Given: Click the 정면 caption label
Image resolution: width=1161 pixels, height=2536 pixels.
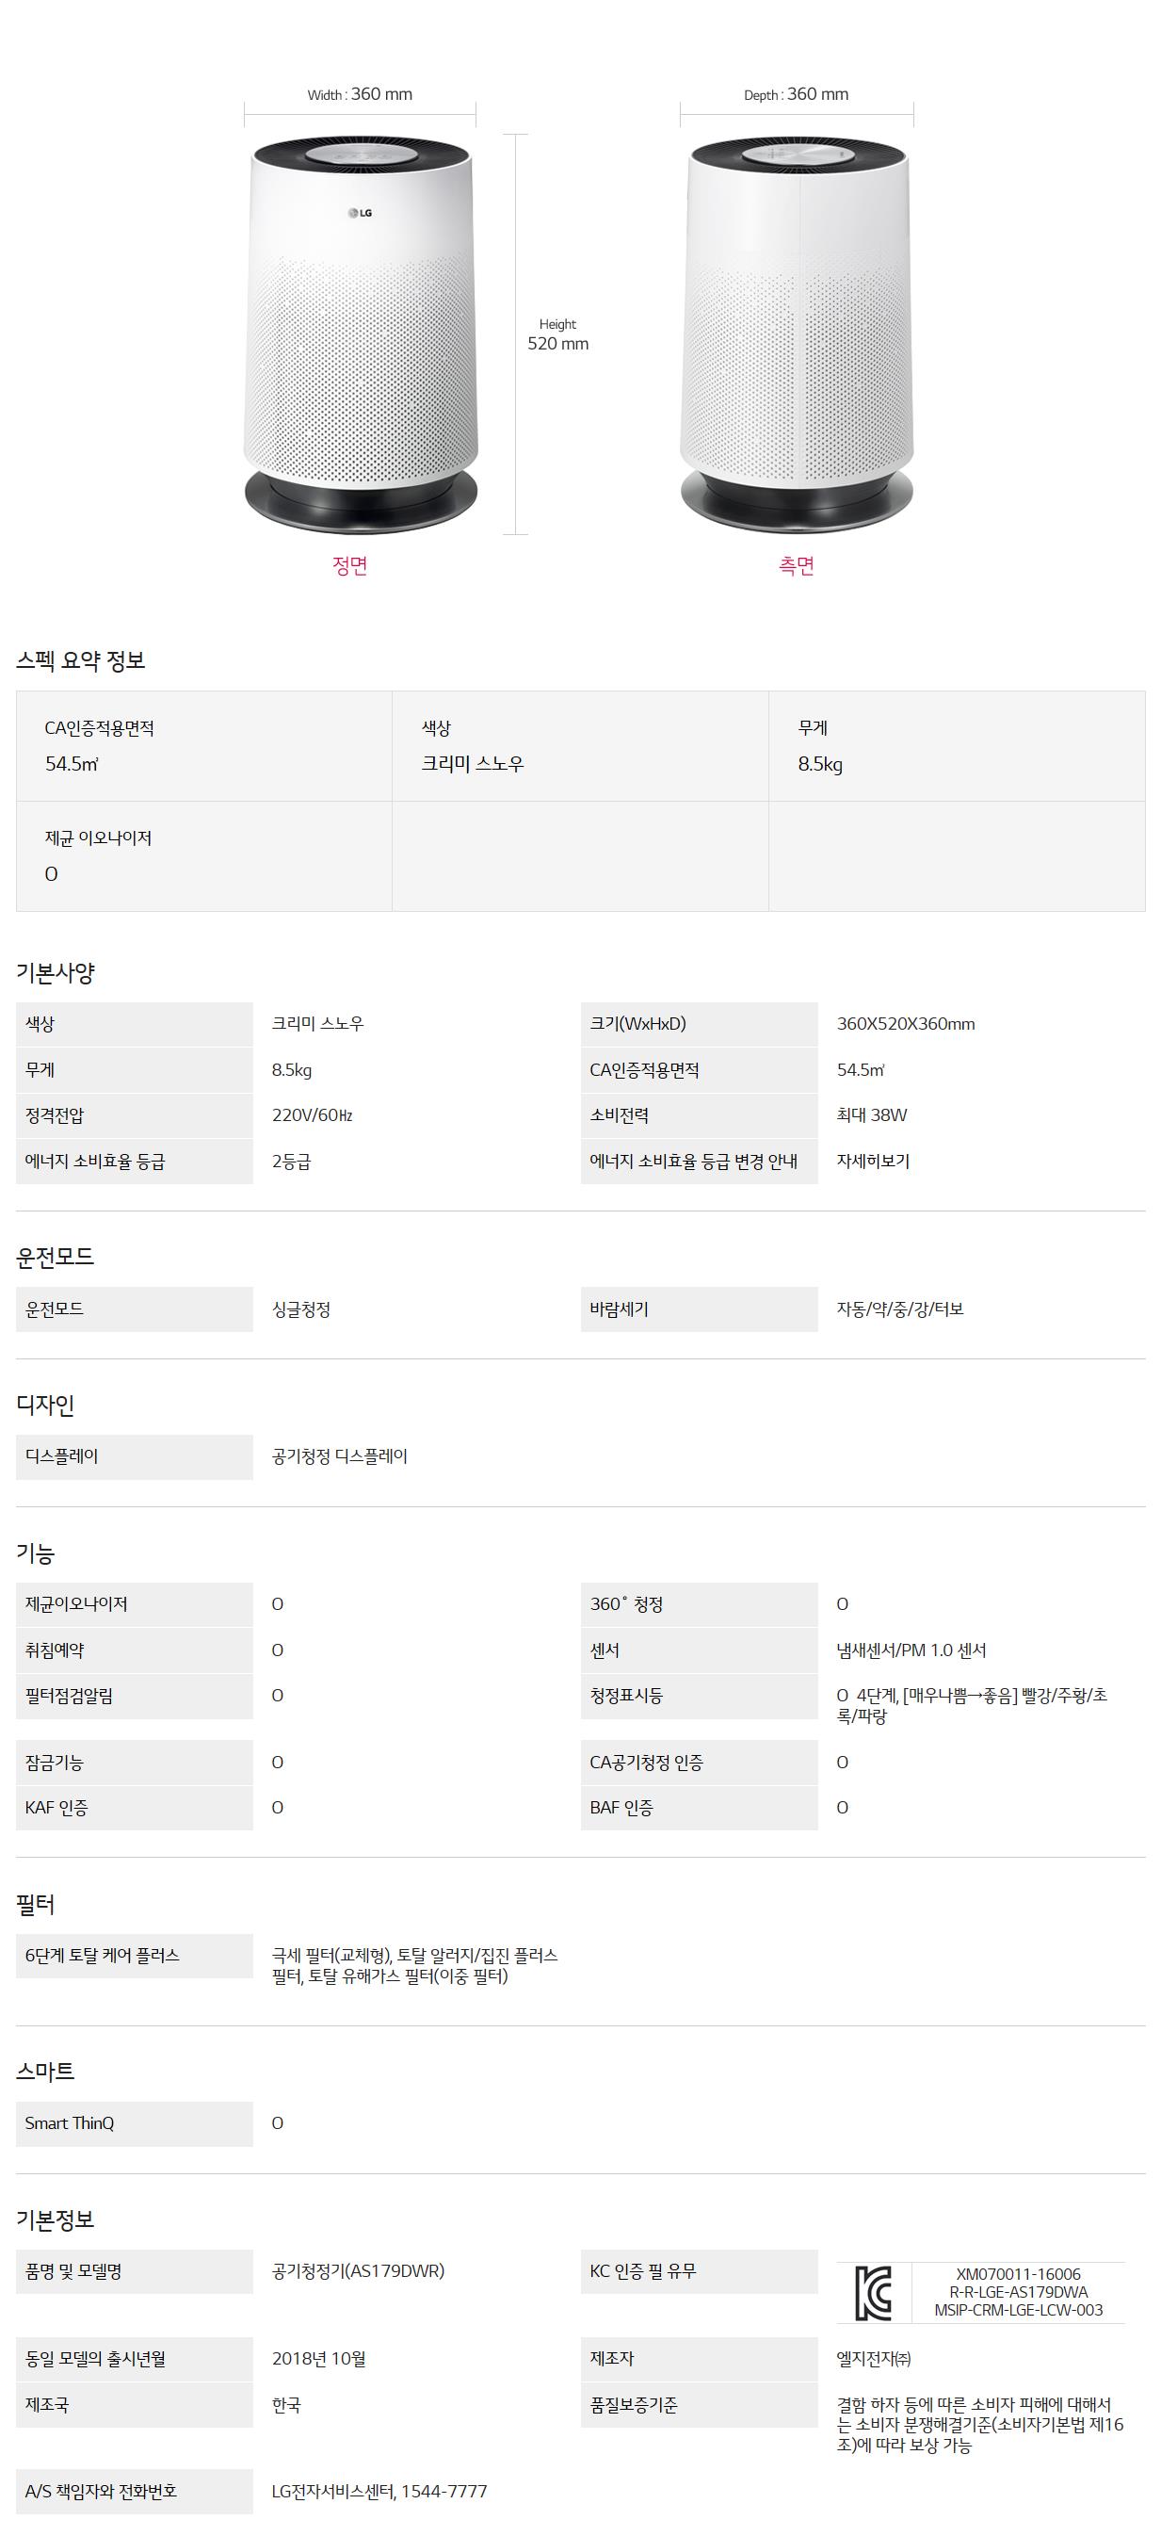Looking at the screenshot, I should pyautogui.click(x=349, y=565).
